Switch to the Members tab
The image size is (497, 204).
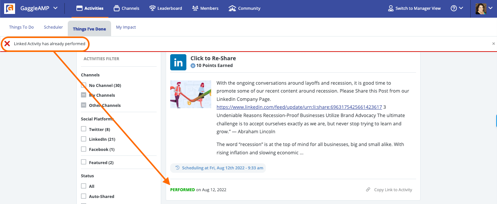205,8
